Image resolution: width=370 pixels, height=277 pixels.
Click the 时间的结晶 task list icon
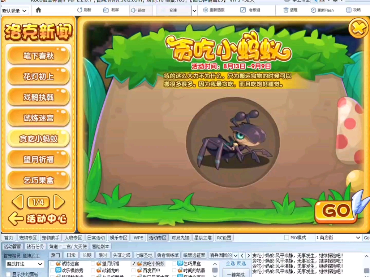pos(180,270)
